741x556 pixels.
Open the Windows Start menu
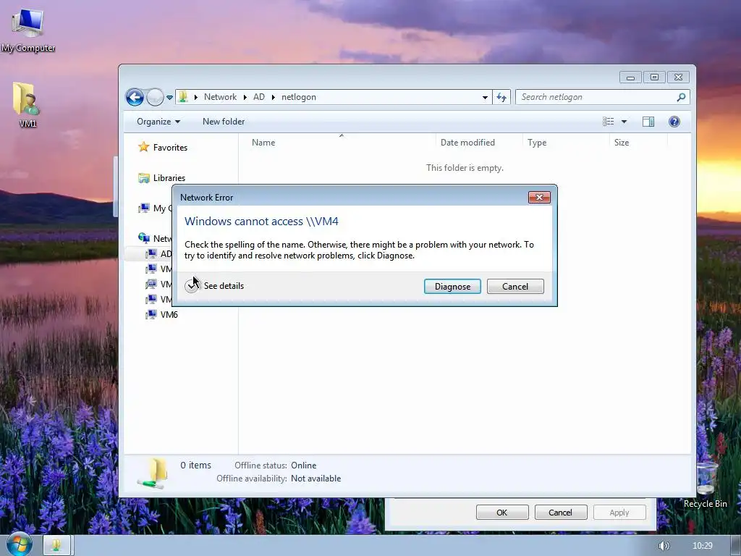tap(19, 544)
